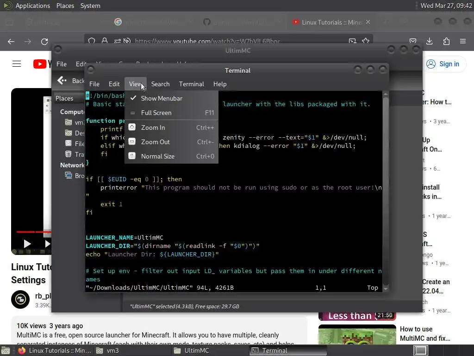This screenshot has width=474, height=356.
Task: Reload the YouTube page
Action: pyautogui.click(x=44, y=41)
